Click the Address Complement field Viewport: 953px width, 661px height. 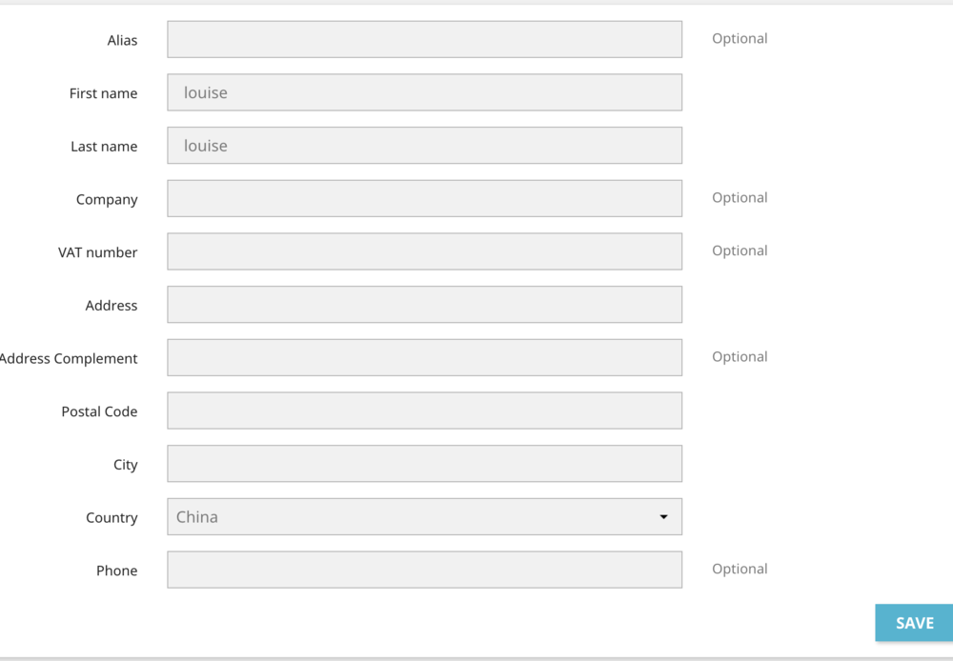[x=424, y=357]
